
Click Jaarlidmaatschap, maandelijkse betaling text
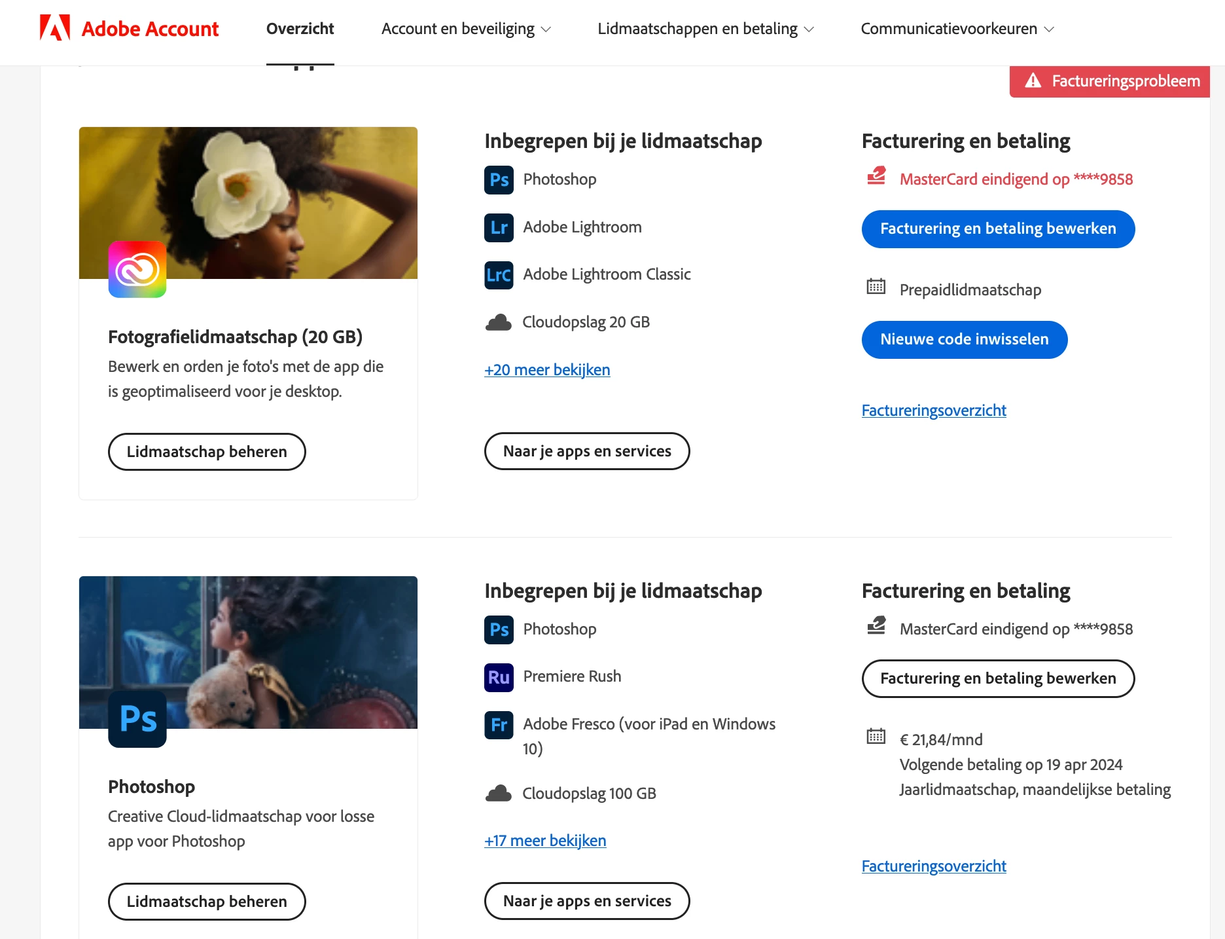[x=1035, y=790]
